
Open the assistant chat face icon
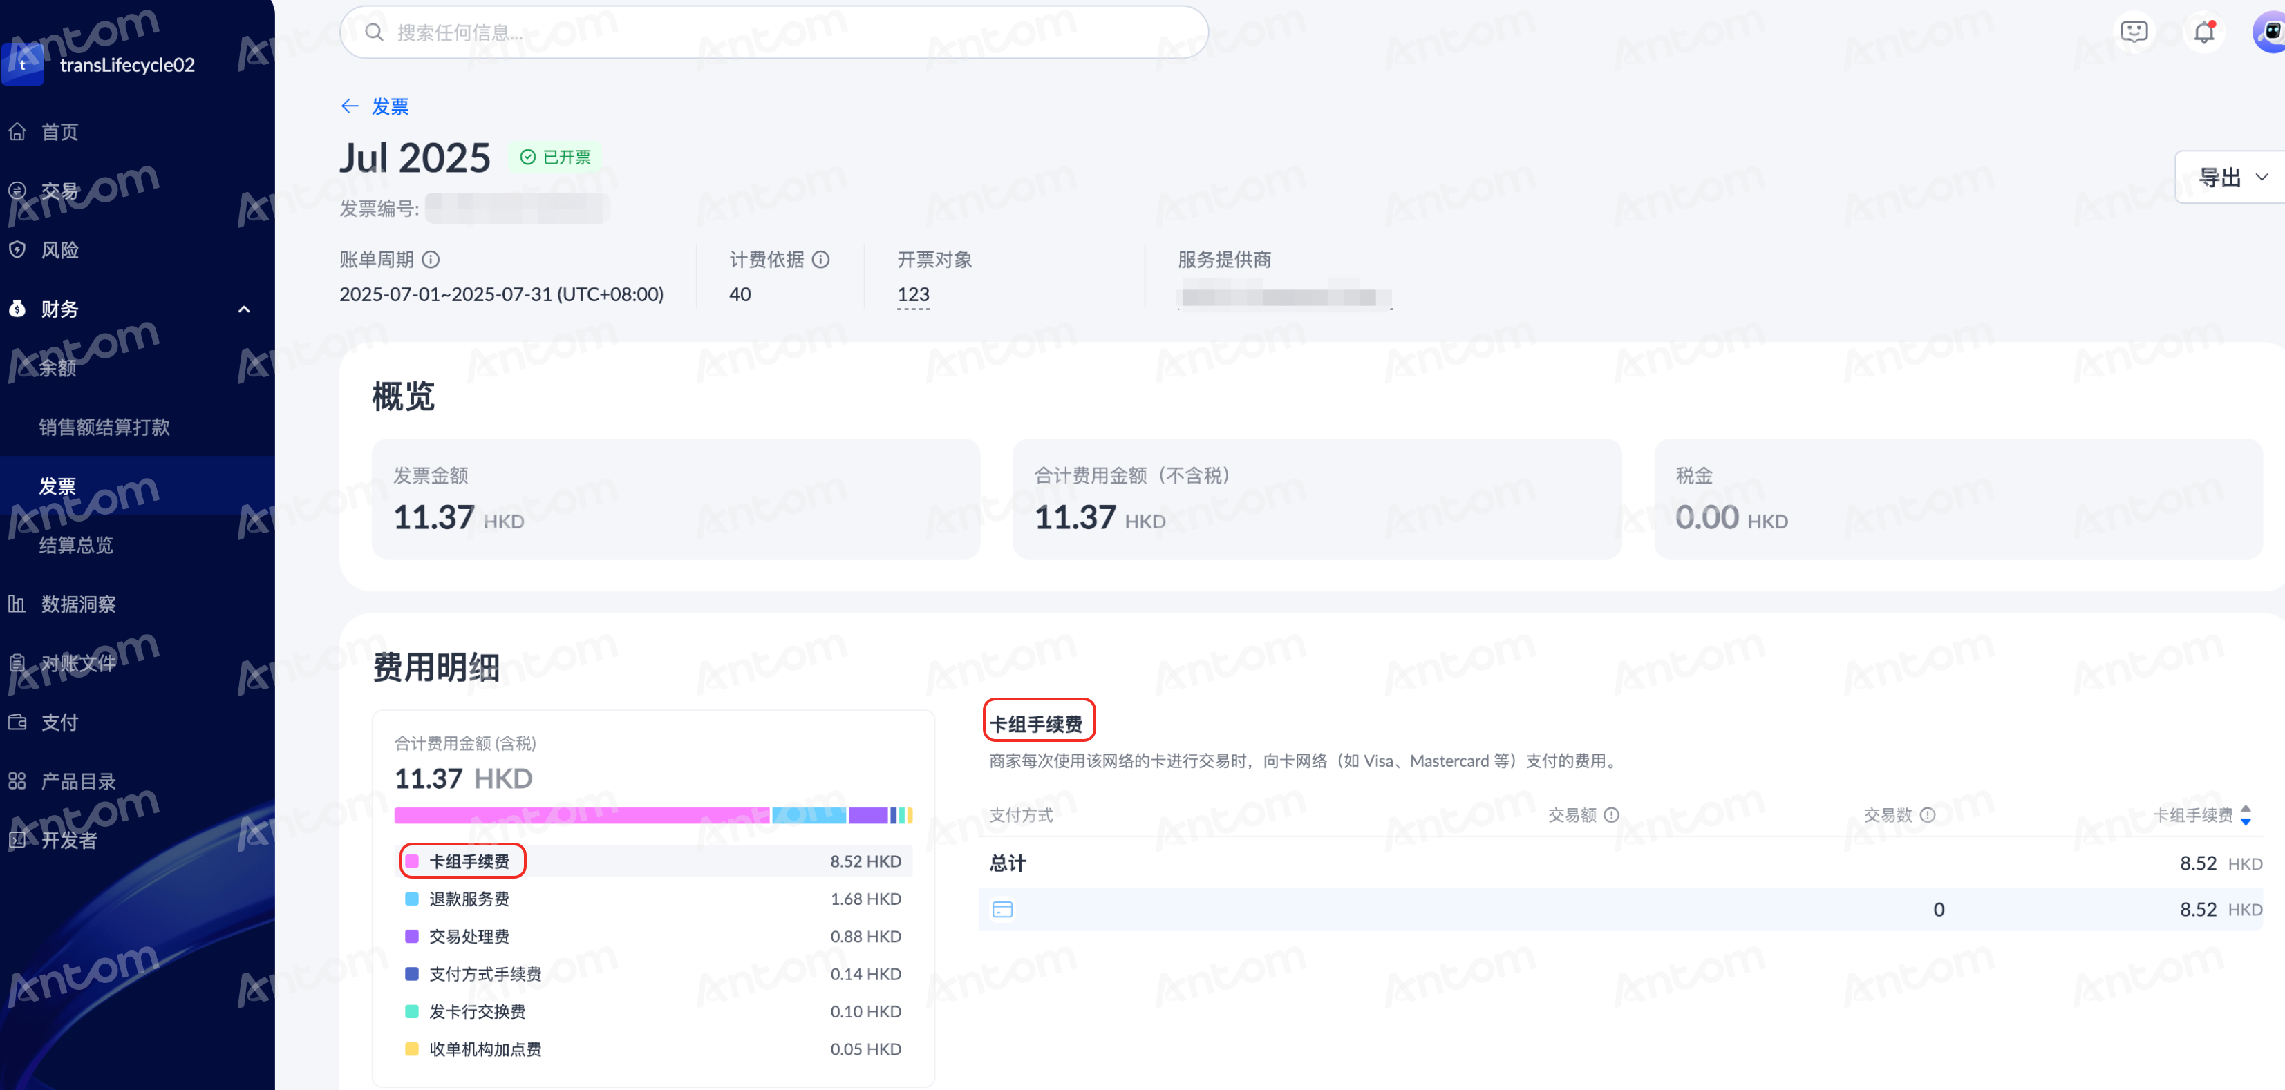pyautogui.click(x=2134, y=32)
